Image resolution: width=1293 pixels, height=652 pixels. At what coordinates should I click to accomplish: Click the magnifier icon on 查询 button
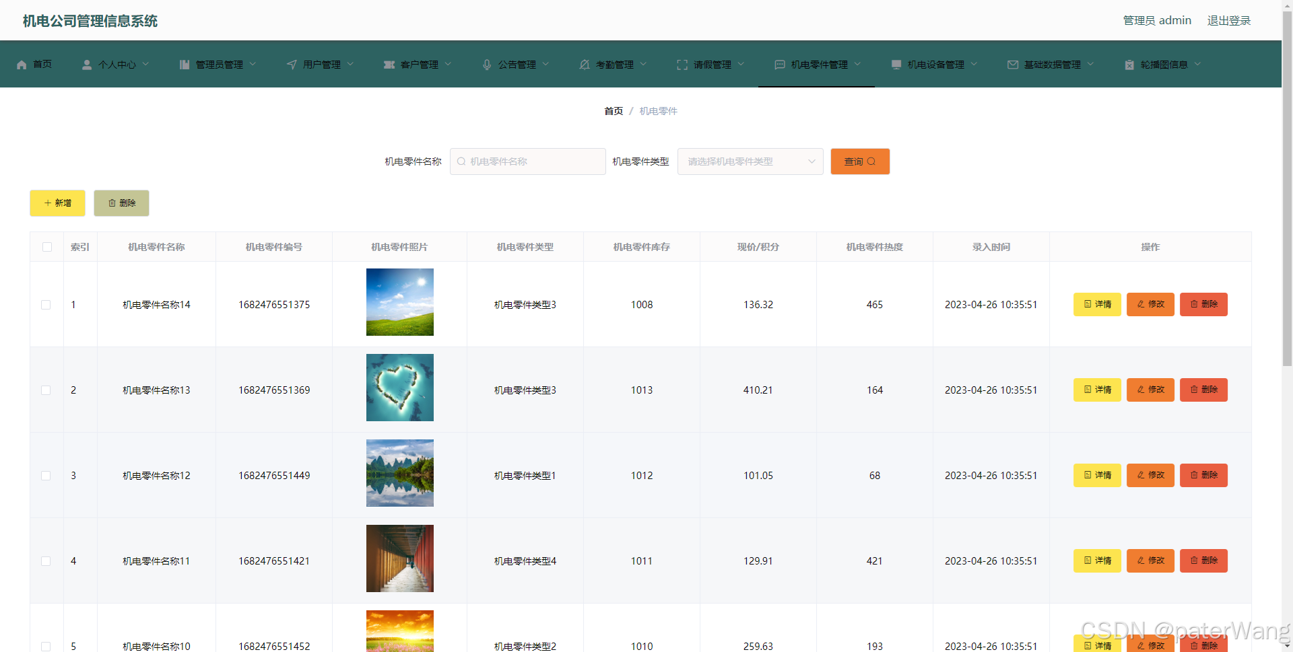click(871, 161)
